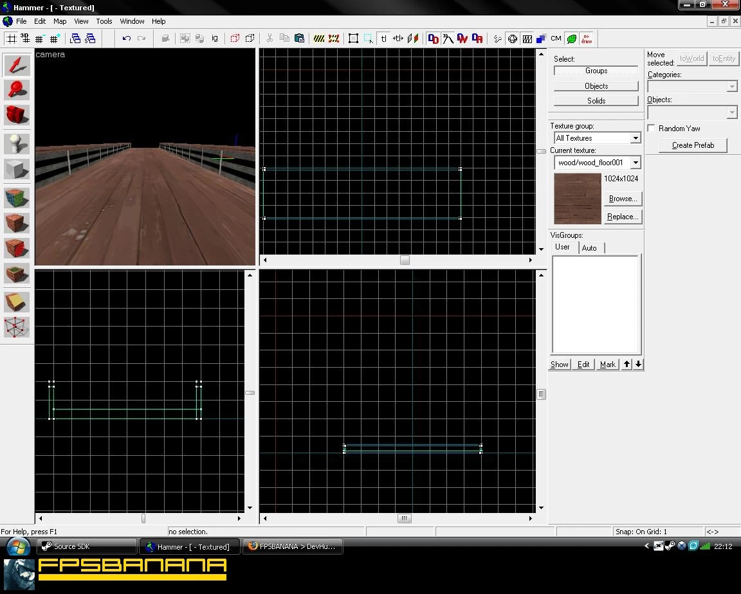Toggle the 2D grid display

[x=12, y=39]
